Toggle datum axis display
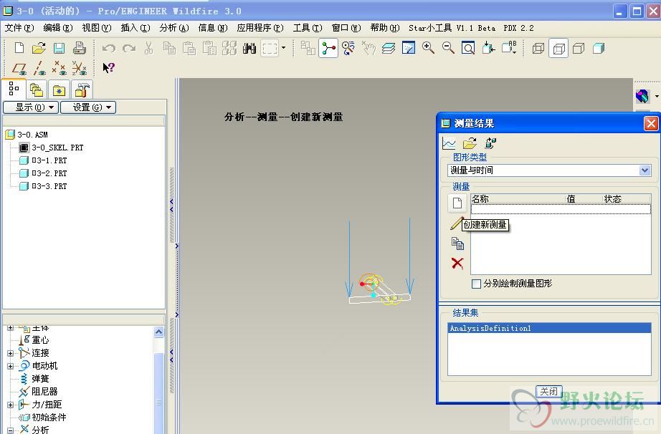 pos(40,68)
